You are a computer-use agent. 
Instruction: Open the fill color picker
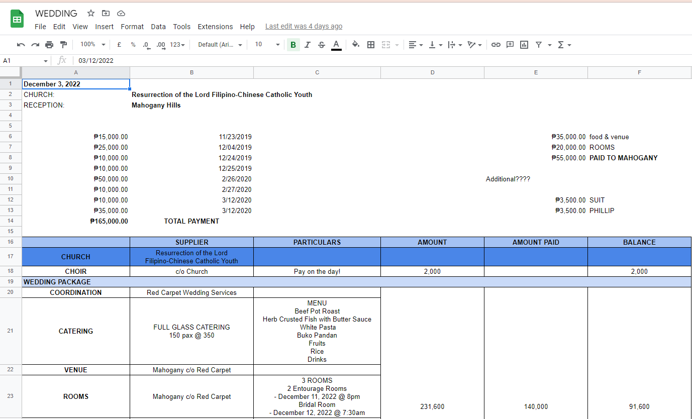[x=356, y=45]
